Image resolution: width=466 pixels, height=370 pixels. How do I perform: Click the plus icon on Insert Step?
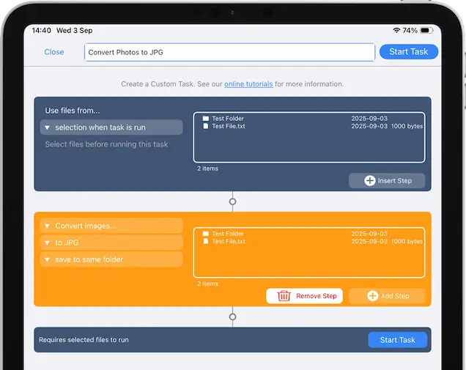click(x=370, y=181)
